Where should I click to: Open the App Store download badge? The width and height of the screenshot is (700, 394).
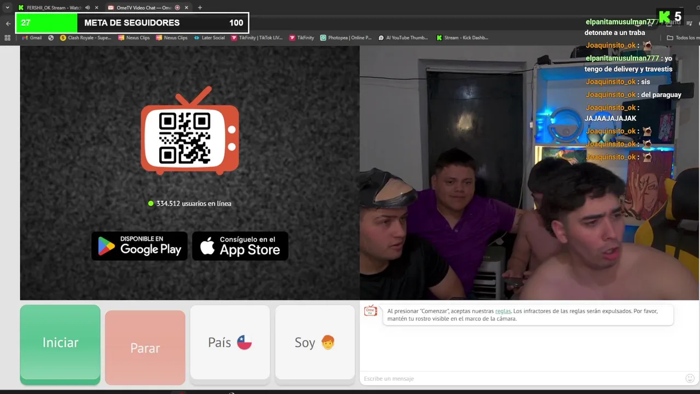click(240, 246)
